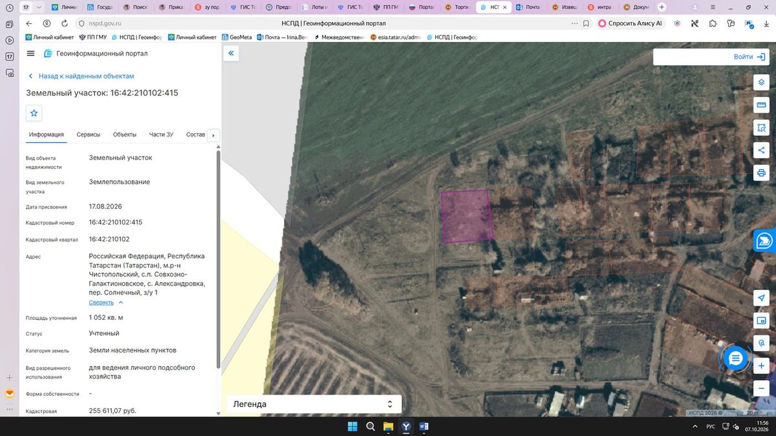Open File Explorer from the taskbar
Image resolution: width=776 pixels, height=436 pixels.
pos(388,426)
